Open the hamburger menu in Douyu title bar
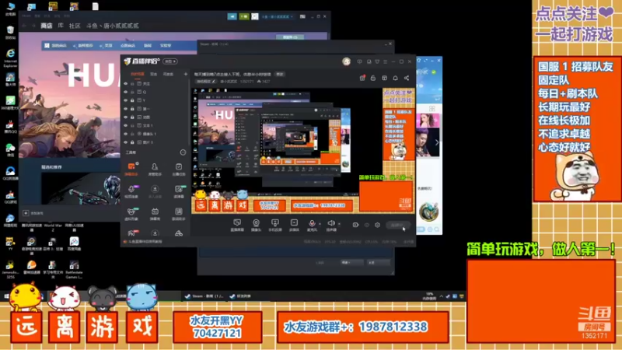The height and width of the screenshot is (350, 622). coord(385,61)
